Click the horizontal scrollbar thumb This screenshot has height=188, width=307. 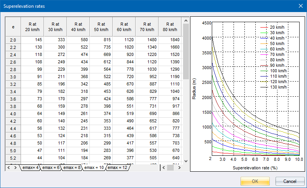[170, 168]
